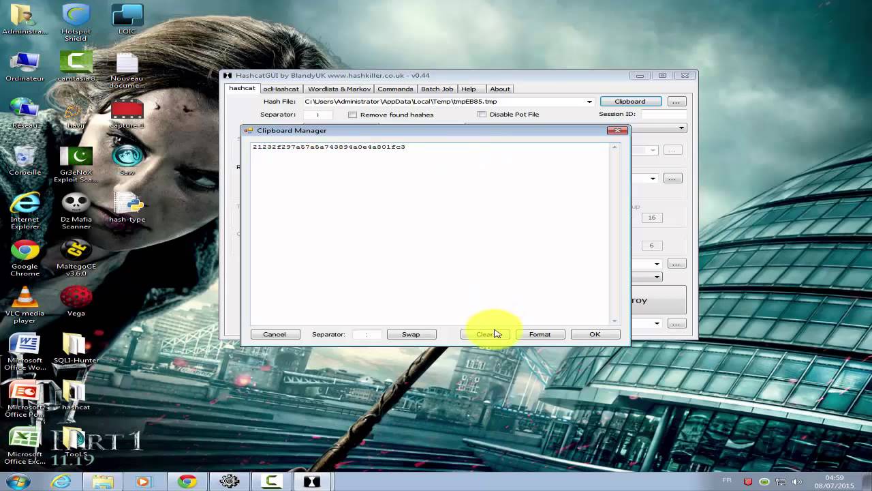Screen dimensions: 872x491
Task: Click the Session ID input field
Action: pos(663,114)
